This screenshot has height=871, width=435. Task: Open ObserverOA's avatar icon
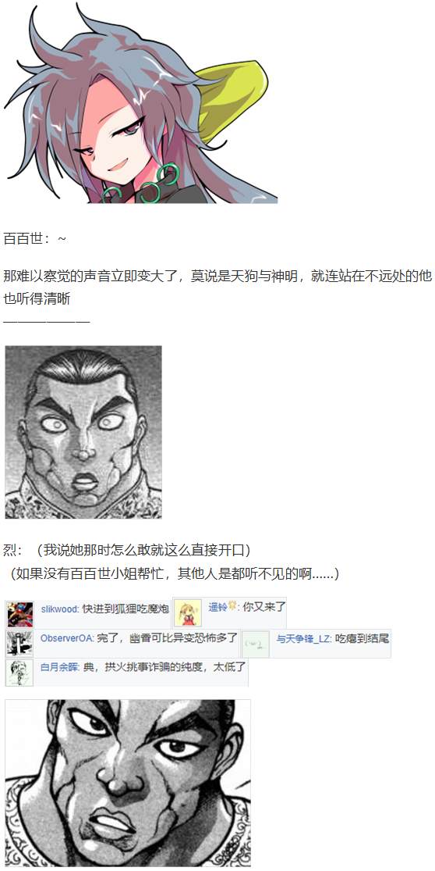(20, 643)
